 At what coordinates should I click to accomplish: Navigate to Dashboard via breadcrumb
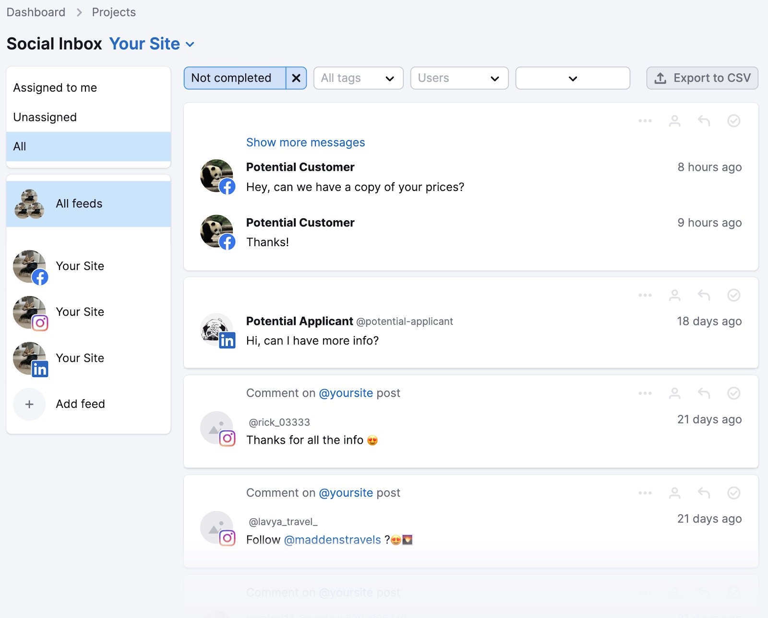click(36, 12)
